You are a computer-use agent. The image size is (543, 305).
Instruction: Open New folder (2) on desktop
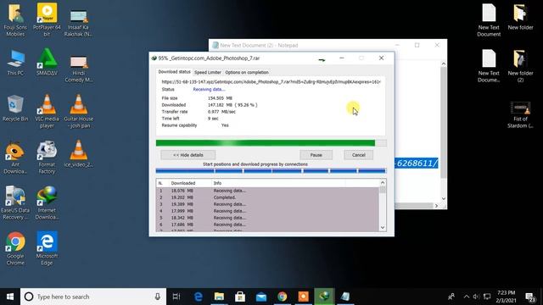coord(520,66)
